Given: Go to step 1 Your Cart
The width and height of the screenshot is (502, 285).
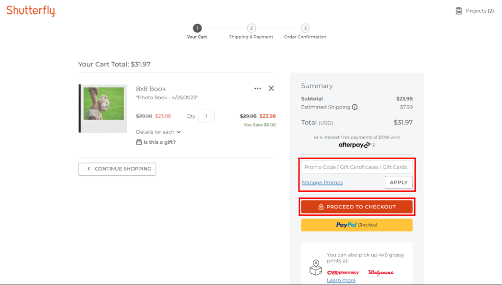Looking at the screenshot, I should pos(197,28).
